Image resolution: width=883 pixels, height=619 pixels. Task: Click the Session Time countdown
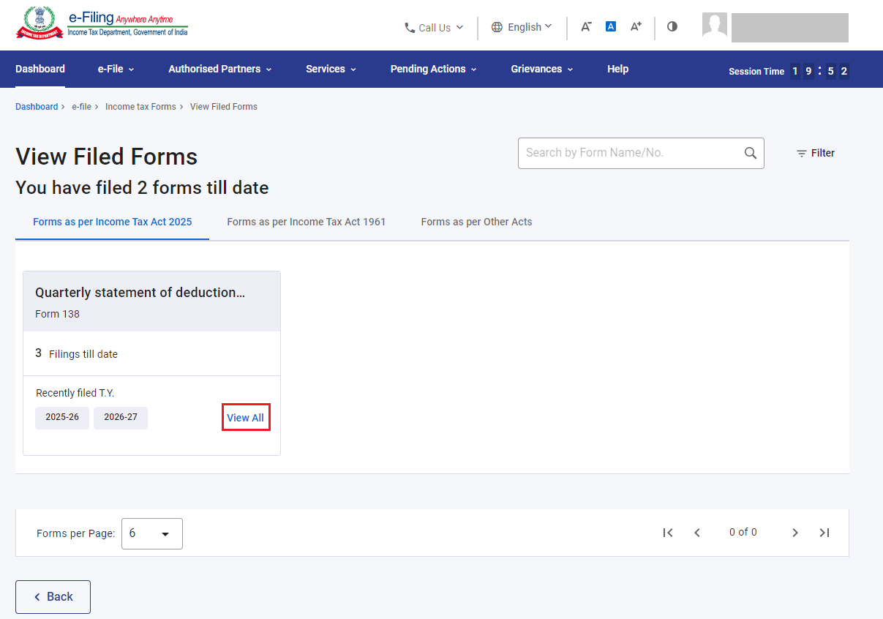pyautogui.click(x=789, y=71)
